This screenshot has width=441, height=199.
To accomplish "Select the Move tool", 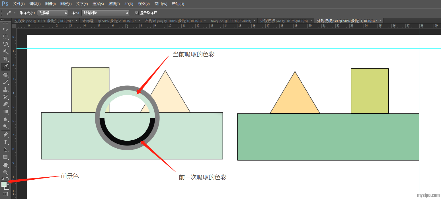I will click(x=5, y=29).
